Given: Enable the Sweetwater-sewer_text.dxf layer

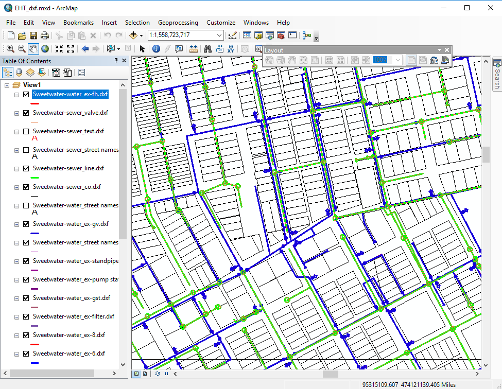Looking at the screenshot, I should 26,132.
